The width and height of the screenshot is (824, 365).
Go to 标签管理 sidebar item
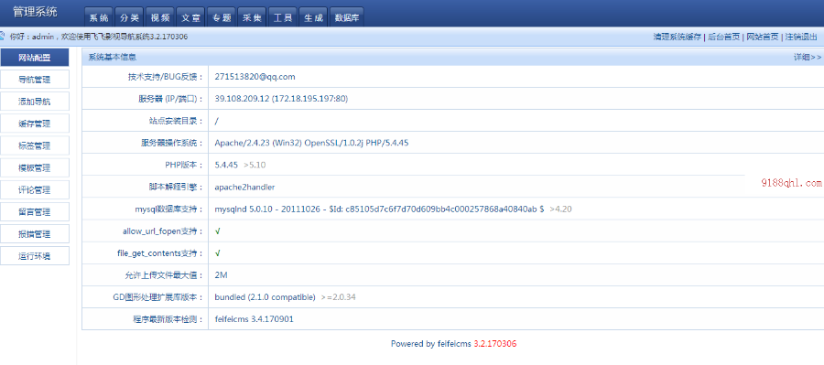point(35,146)
